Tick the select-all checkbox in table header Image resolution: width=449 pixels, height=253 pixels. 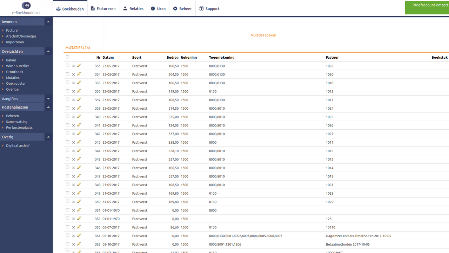click(x=68, y=57)
